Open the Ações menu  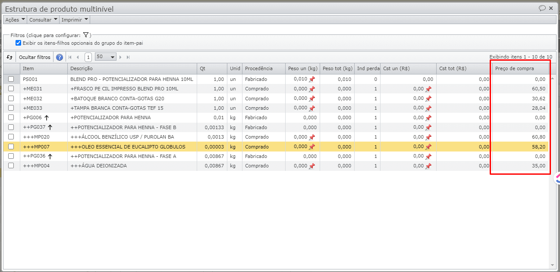click(15, 20)
